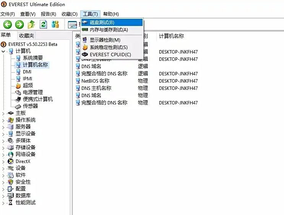Select the 物理 NetBIOS 名称 row

click(137, 81)
